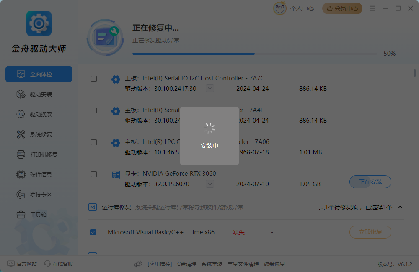Click the 驱动搜索 gear-search icon
Image resolution: width=419 pixels, height=272 pixels.
pyautogui.click(x=21, y=114)
